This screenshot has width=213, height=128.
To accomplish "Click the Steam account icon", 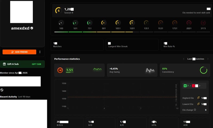I will pos(2,90).
